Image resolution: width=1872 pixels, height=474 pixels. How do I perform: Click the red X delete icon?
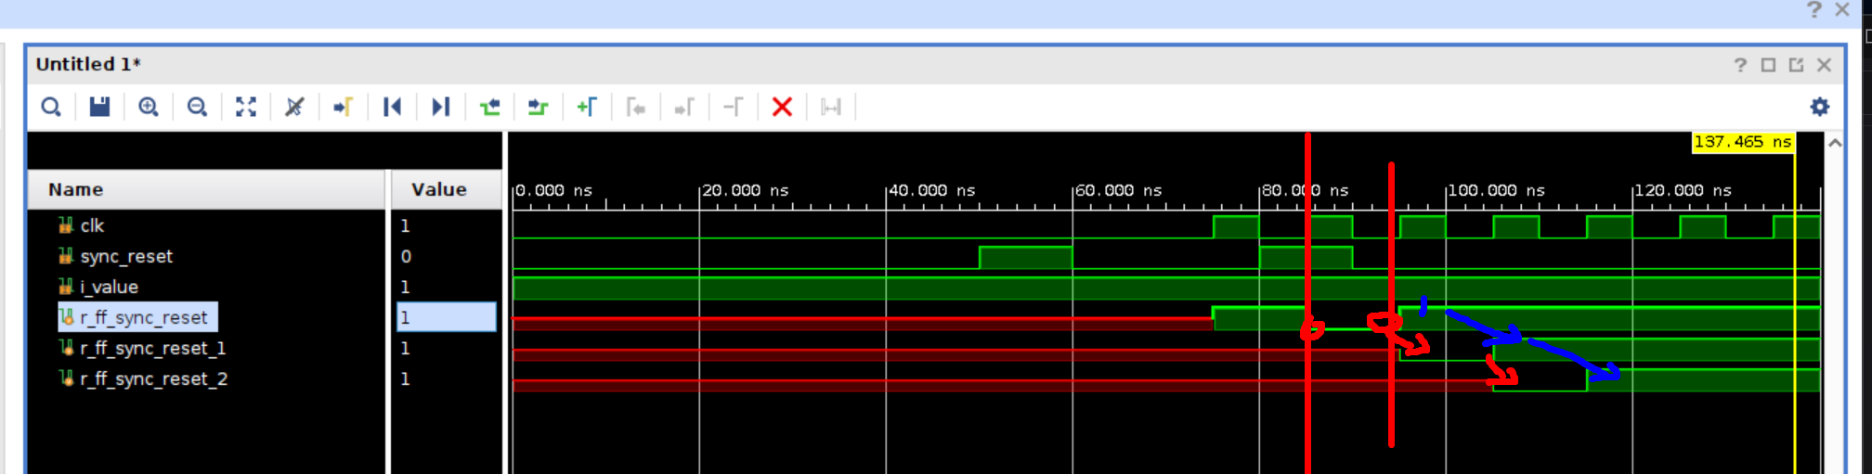point(782,108)
